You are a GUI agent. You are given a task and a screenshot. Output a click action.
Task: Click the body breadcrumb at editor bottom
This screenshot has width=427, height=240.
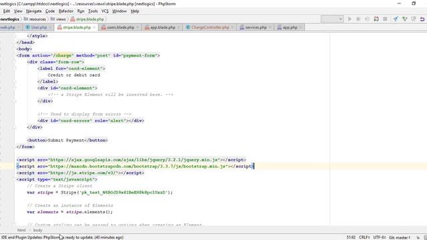(38, 230)
